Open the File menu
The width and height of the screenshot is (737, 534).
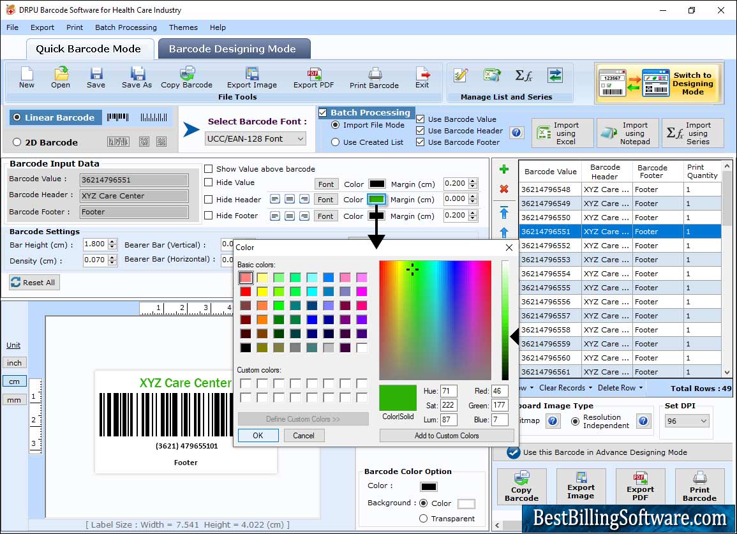pos(12,27)
